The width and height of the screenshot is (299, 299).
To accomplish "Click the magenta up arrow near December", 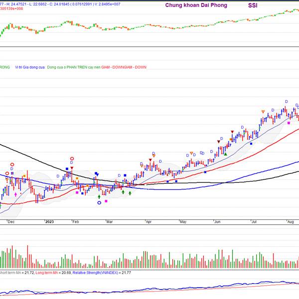I will pos(15,194).
